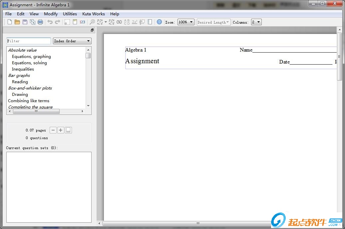
Task: Click topic list horizontal scroll left arrow
Action: coord(10,111)
